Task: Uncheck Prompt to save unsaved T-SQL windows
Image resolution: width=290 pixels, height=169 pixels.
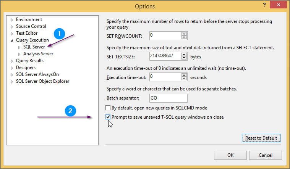Action: 108,117
